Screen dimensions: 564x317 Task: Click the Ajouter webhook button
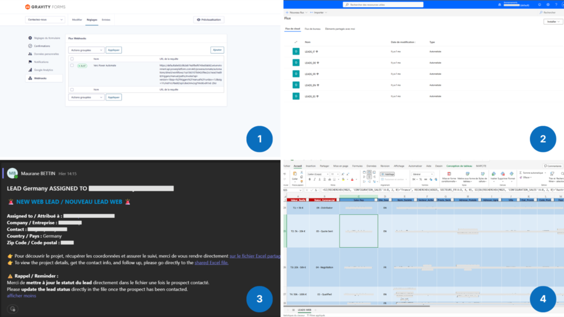217,50
